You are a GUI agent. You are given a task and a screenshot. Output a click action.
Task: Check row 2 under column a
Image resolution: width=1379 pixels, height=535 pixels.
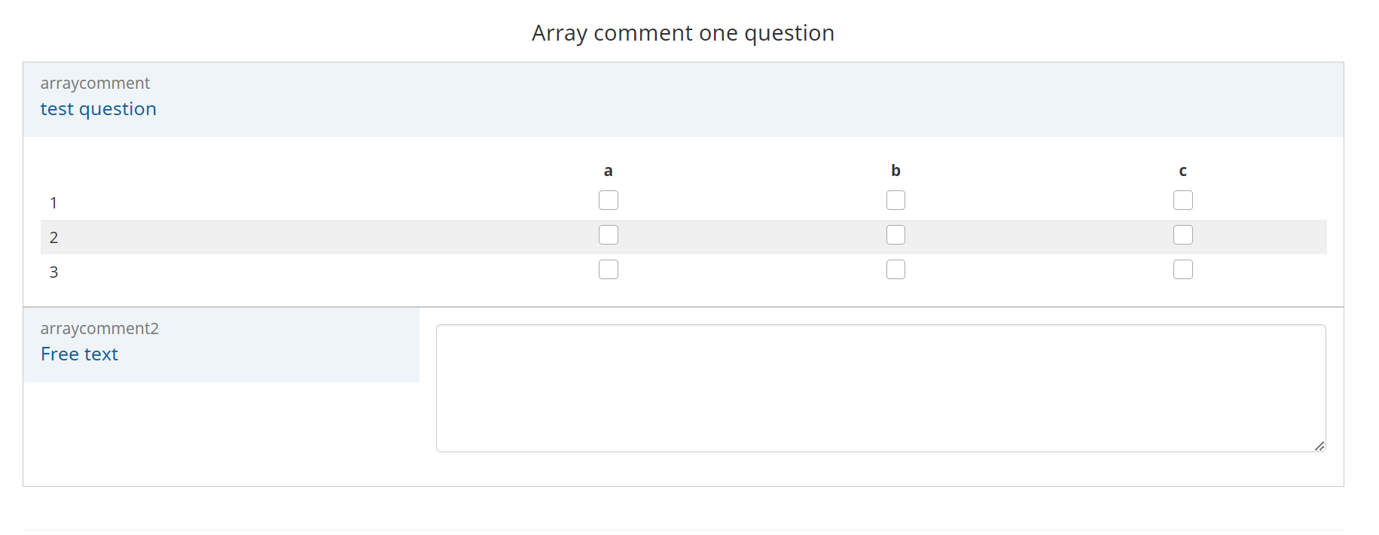(609, 235)
